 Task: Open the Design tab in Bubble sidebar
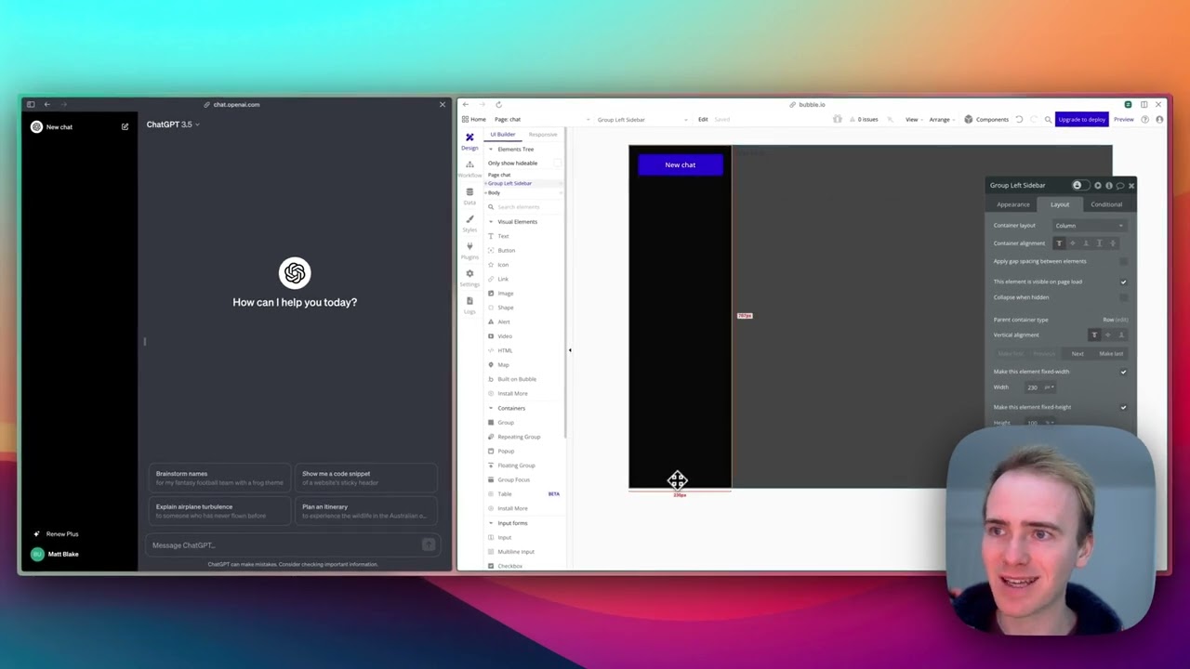coord(469,141)
